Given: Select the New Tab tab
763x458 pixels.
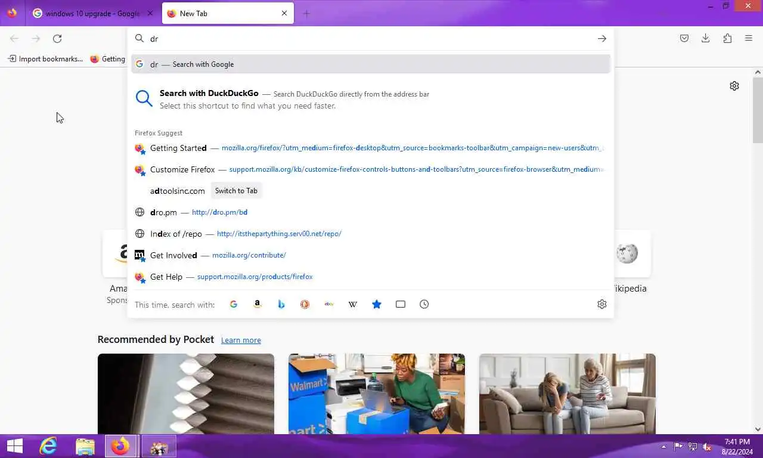Looking at the screenshot, I should click(228, 13).
